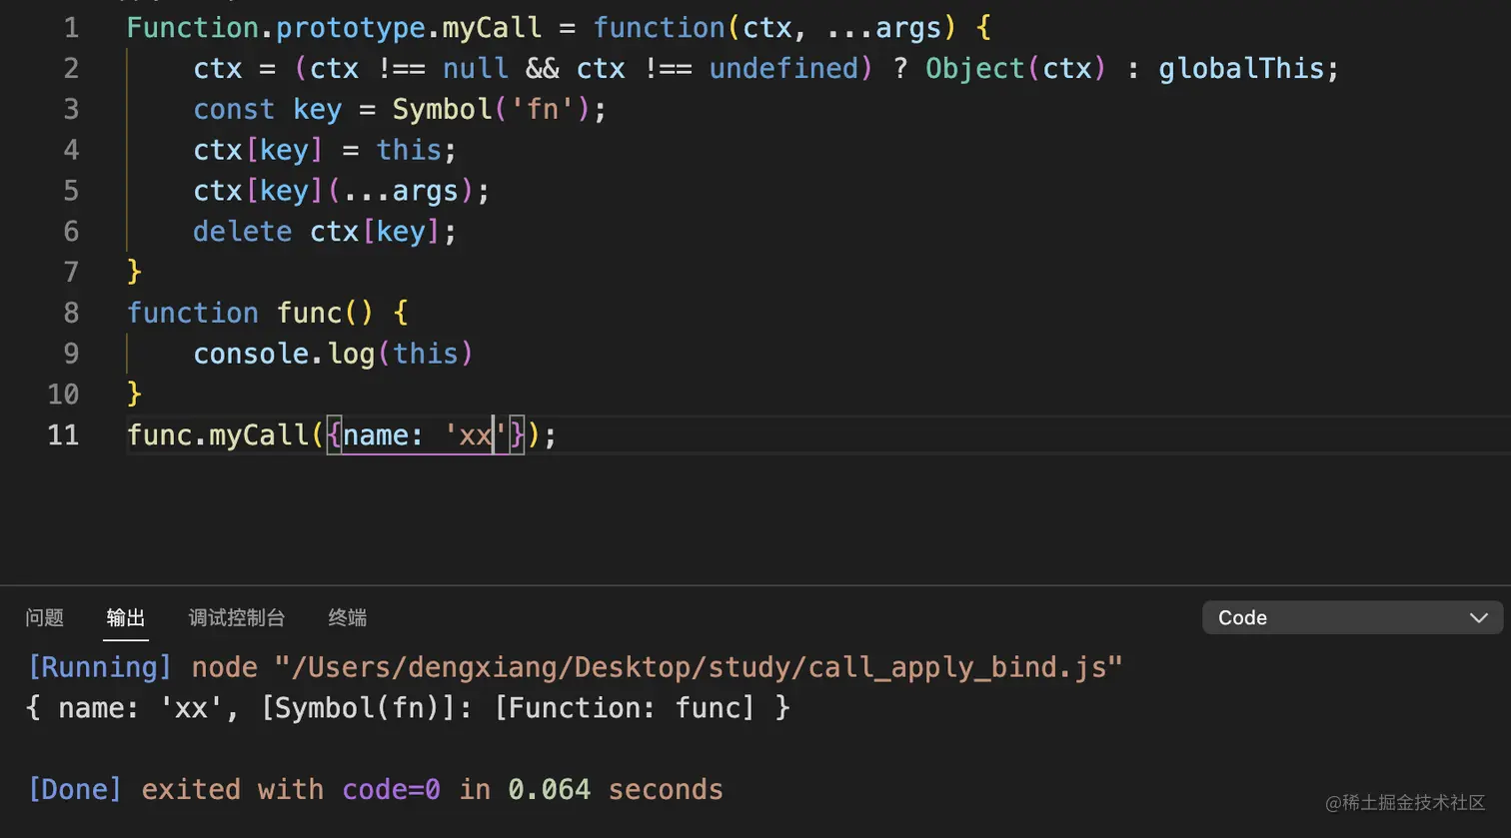Click line number 8 in the gutter
The image size is (1511, 838).
tap(71, 313)
